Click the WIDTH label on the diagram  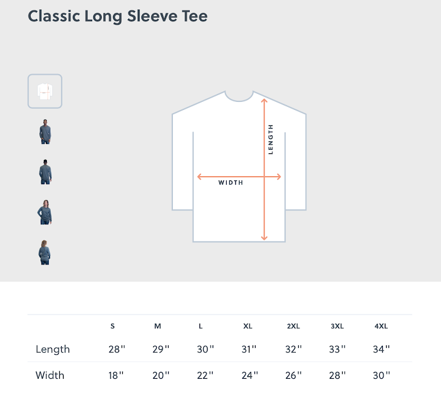click(x=230, y=182)
